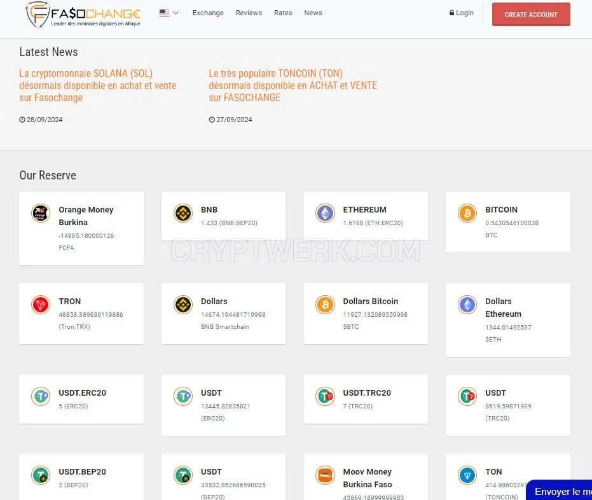
Task: Click the Dollars Bitcoin icon
Action: (x=325, y=305)
